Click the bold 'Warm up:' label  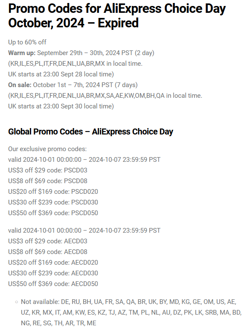22,53
